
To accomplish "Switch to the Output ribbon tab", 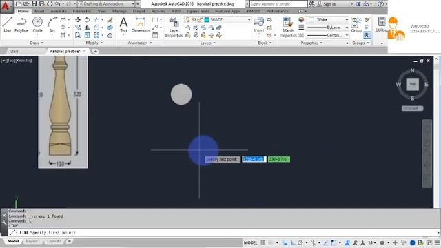I will click(x=139, y=11).
